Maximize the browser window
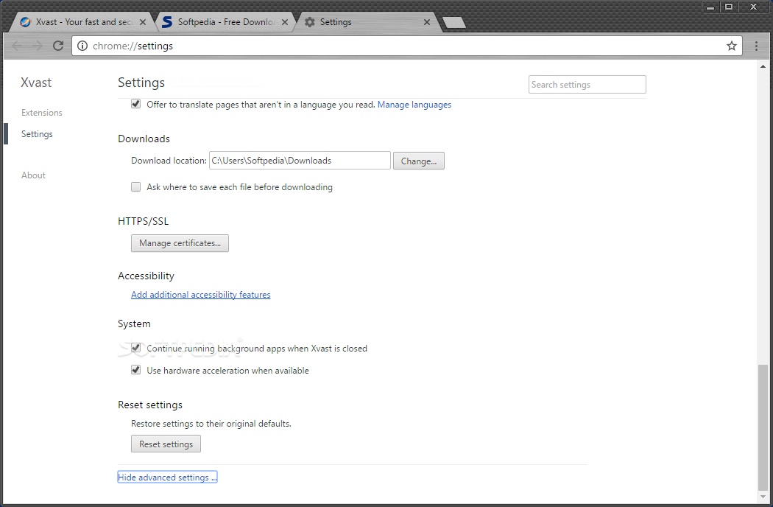Image resolution: width=773 pixels, height=507 pixels. click(x=729, y=7)
